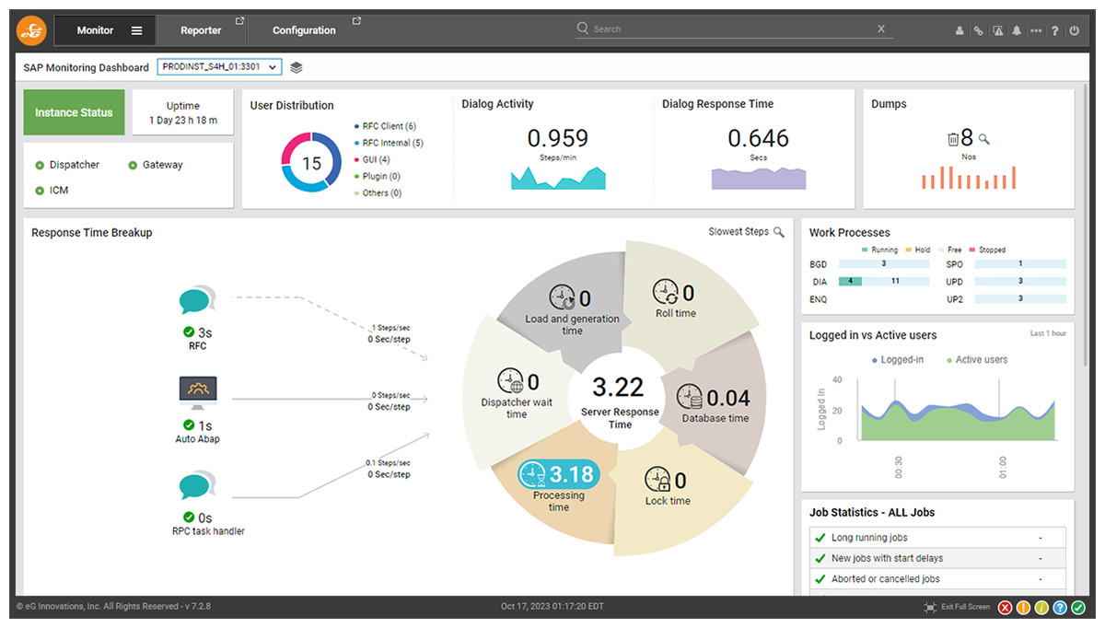Screen dimensions: 1105x628
Task: Click the eG Innovations logo icon
Action: pyautogui.click(x=30, y=30)
